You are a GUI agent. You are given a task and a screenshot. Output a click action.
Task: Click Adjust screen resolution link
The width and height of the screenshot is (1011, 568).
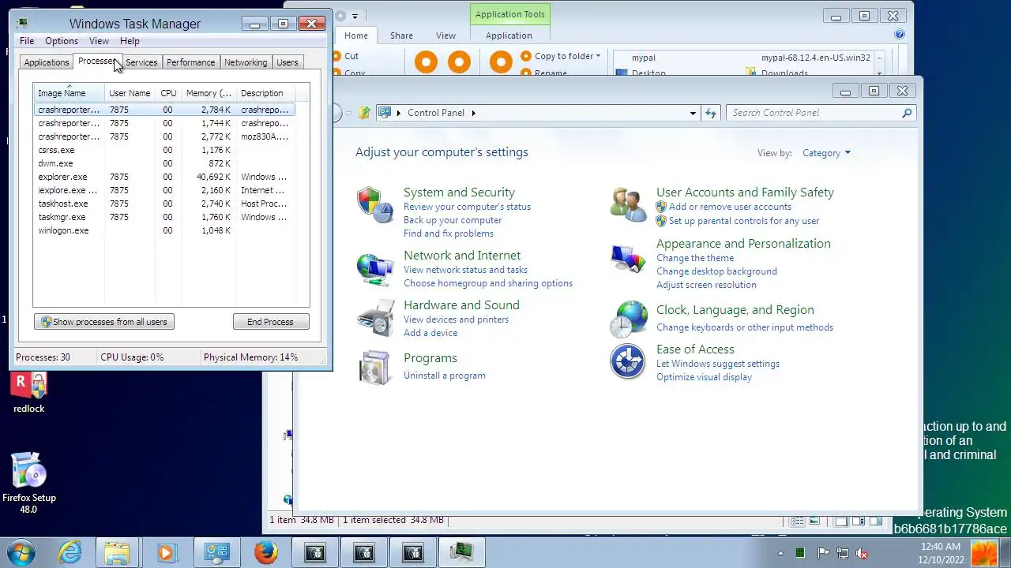pos(706,285)
